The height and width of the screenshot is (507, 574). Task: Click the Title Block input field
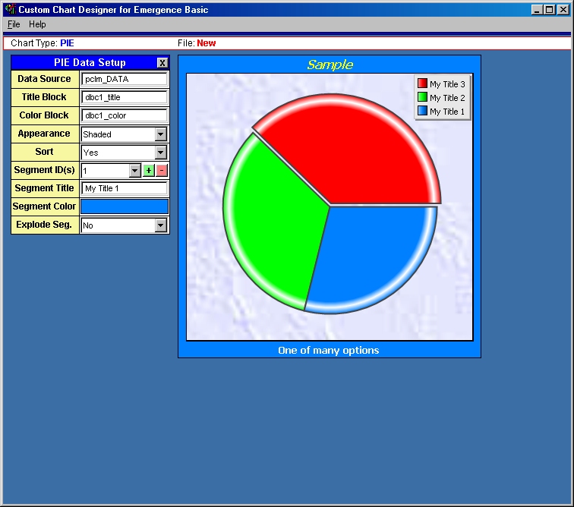point(125,97)
